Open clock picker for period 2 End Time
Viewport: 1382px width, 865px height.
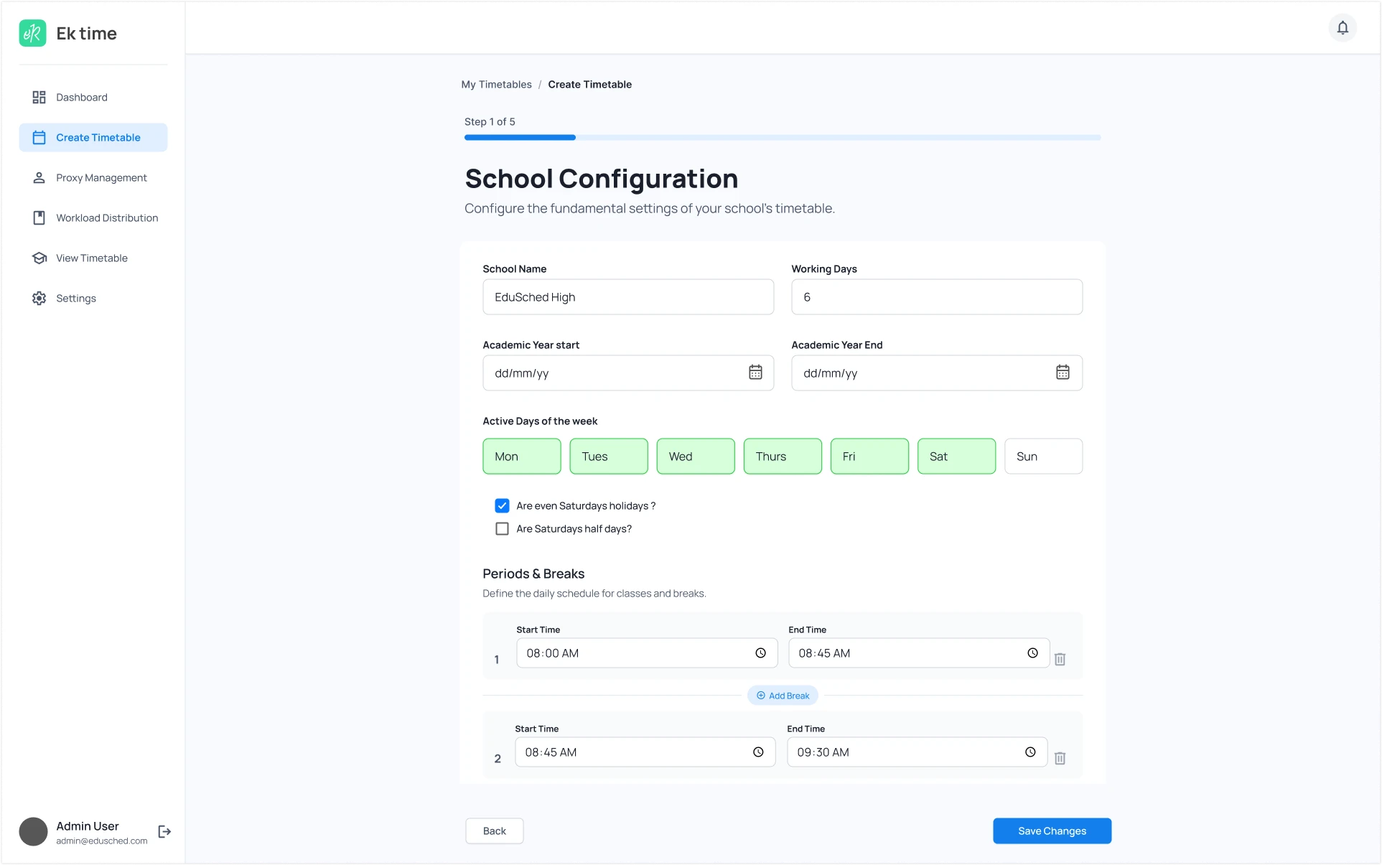click(x=1030, y=752)
